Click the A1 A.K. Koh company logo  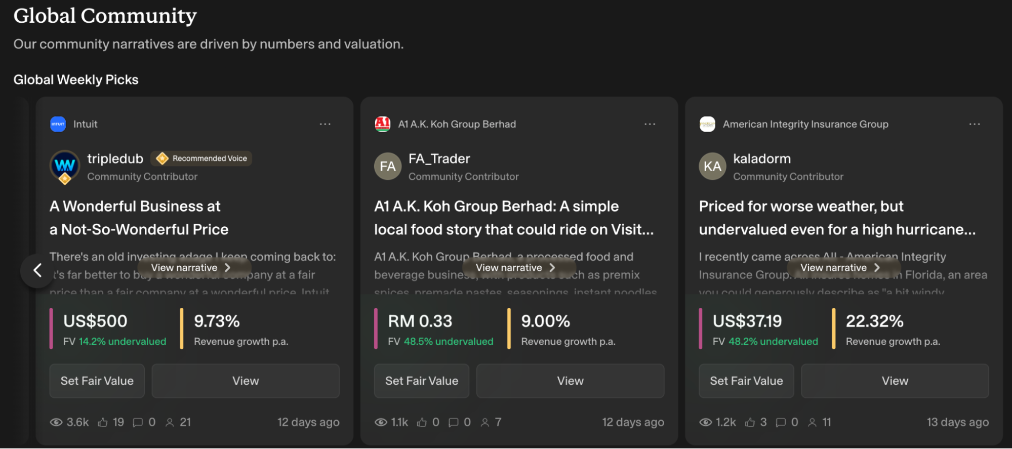(382, 124)
